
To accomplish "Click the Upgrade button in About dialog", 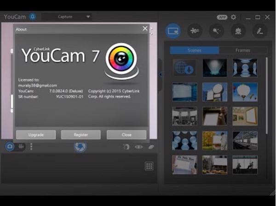I will 36,135.
